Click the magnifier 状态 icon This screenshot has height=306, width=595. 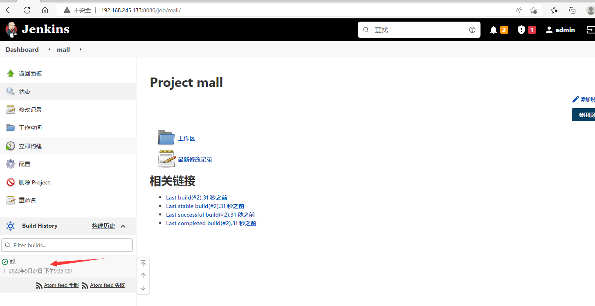pyautogui.click(x=11, y=91)
